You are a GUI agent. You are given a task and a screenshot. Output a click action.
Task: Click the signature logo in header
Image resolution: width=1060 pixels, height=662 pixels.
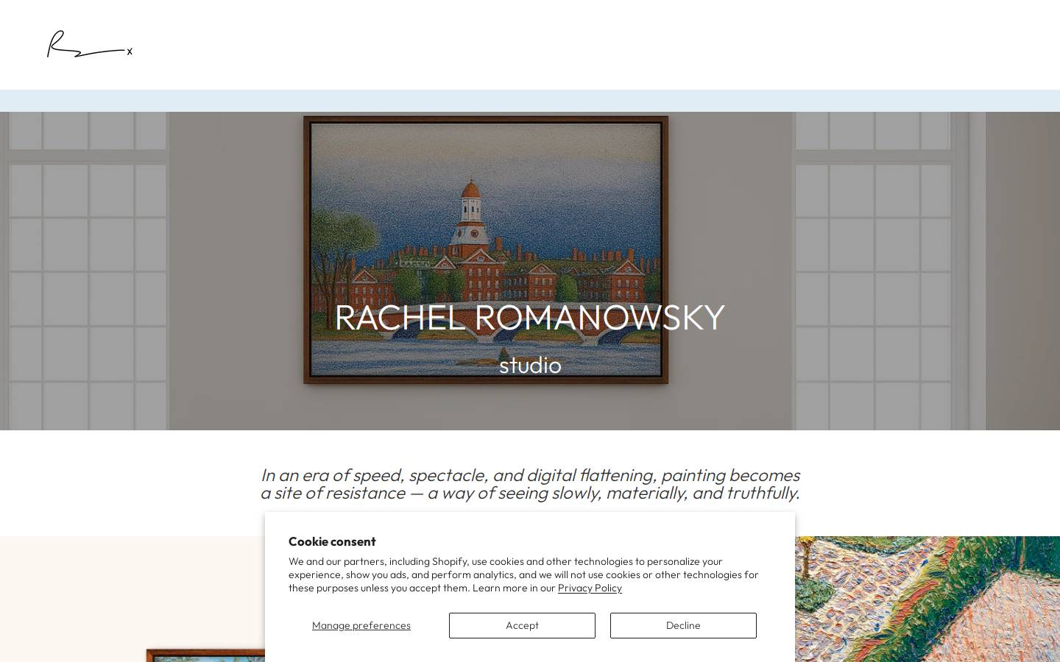(x=90, y=44)
